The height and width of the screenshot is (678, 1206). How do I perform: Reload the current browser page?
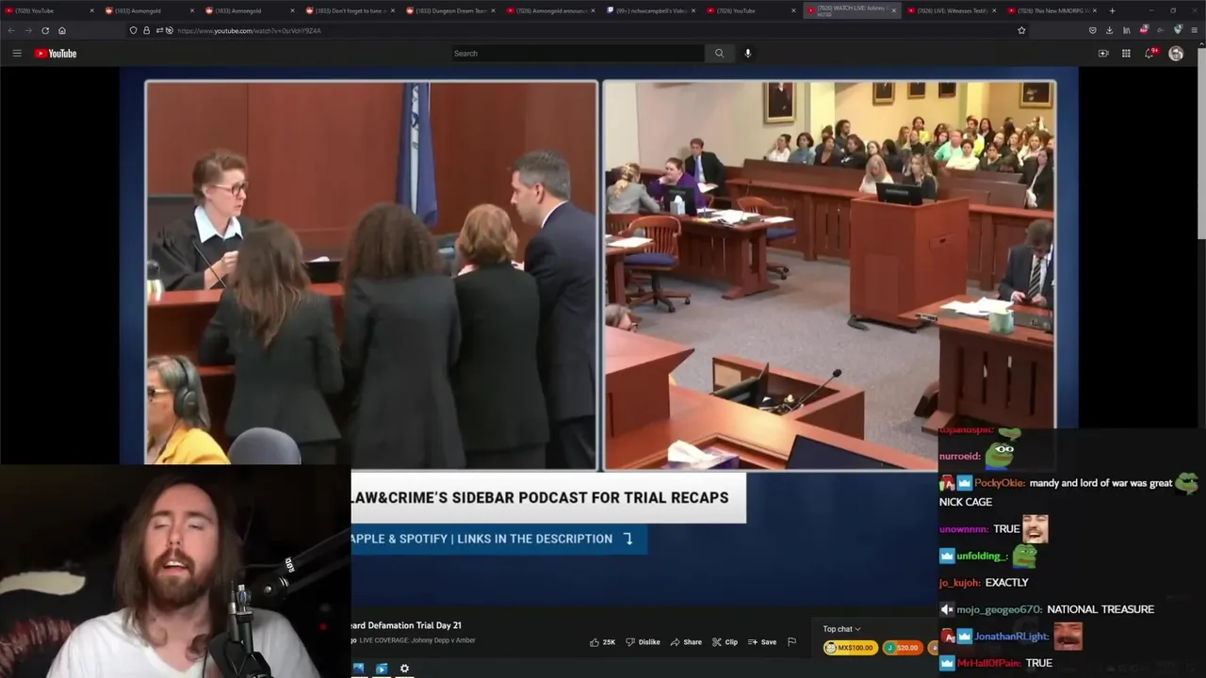[x=45, y=30]
